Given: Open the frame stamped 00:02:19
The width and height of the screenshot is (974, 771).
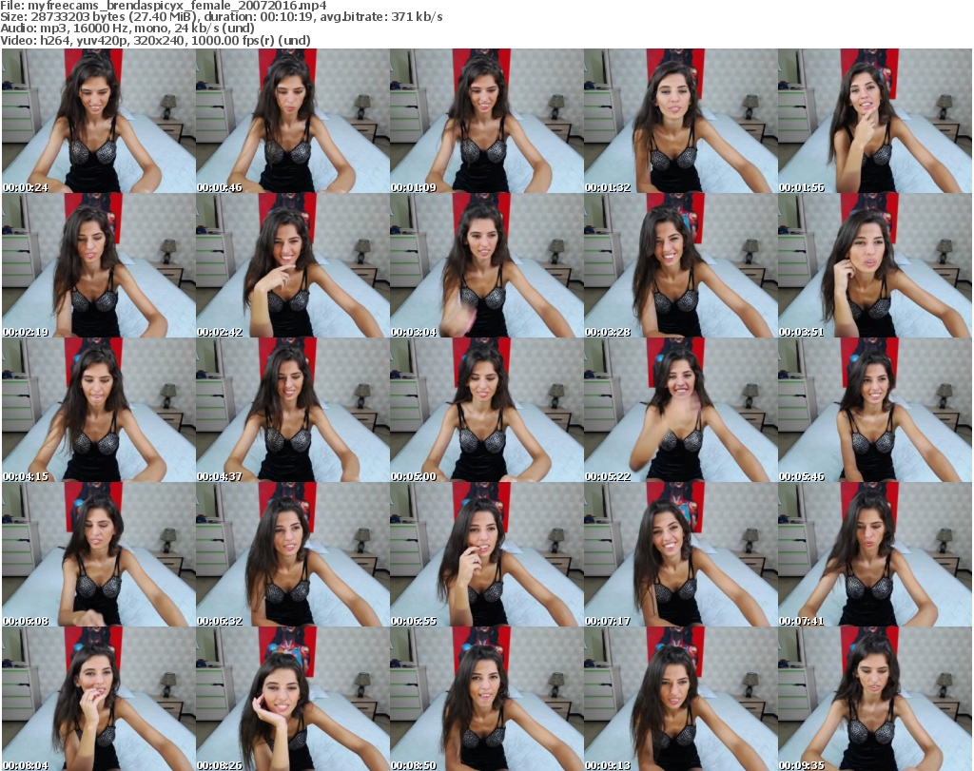Looking at the screenshot, I should 99,265.
